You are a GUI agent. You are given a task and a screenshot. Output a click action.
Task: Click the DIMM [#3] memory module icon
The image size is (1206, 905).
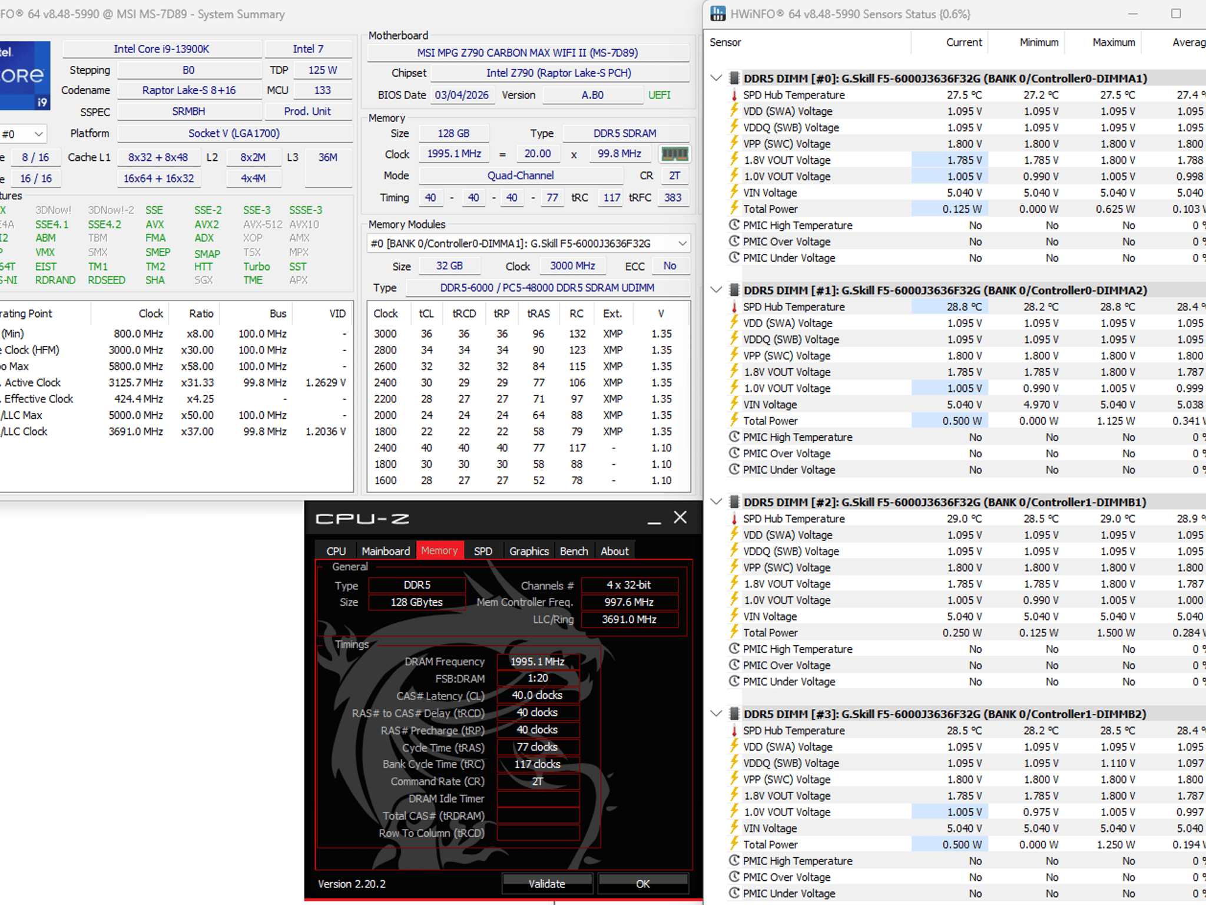[734, 714]
